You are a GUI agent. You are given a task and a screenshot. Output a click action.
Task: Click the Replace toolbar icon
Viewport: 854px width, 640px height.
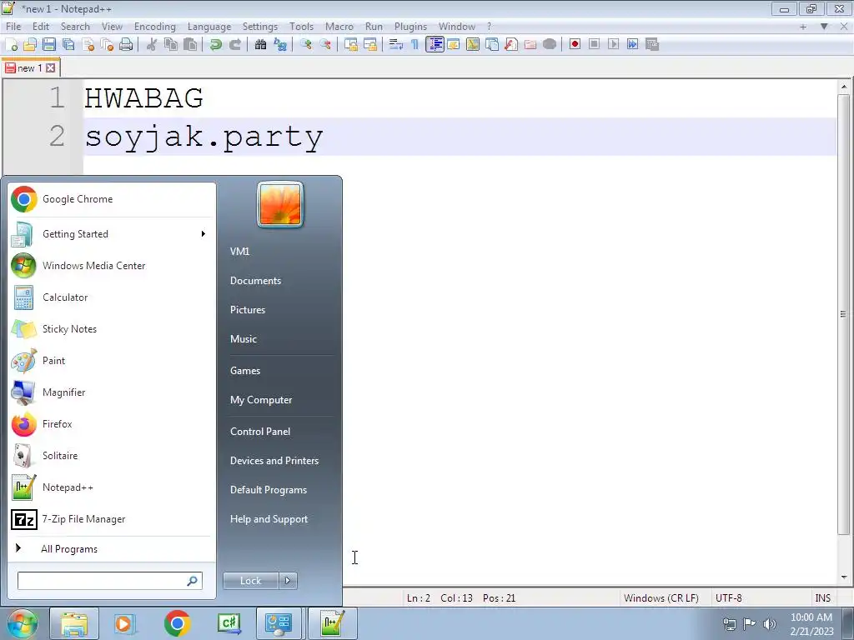coord(280,45)
